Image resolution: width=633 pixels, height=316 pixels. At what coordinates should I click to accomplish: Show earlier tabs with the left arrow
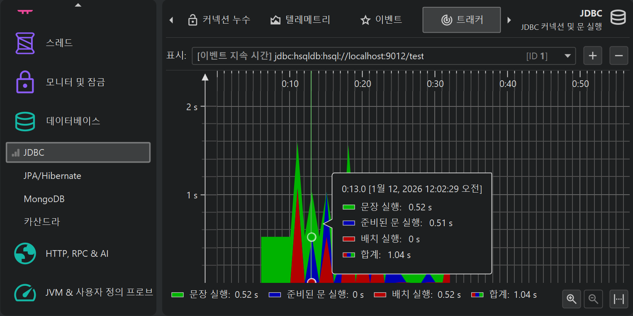pyautogui.click(x=171, y=20)
